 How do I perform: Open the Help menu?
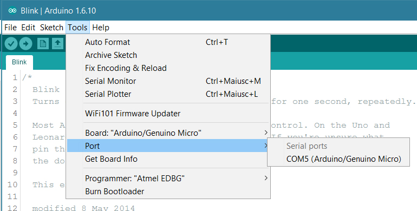coord(101,28)
